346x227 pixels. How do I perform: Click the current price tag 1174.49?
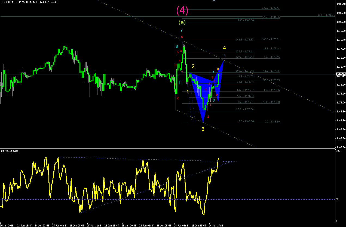pyautogui.click(x=341, y=74)
